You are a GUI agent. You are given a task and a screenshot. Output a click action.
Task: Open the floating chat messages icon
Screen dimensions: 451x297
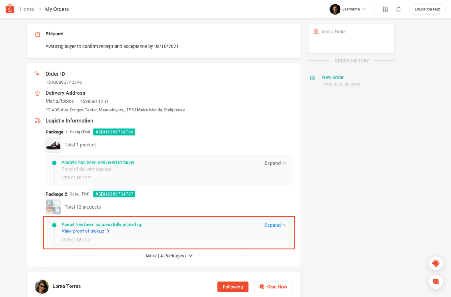436,282
